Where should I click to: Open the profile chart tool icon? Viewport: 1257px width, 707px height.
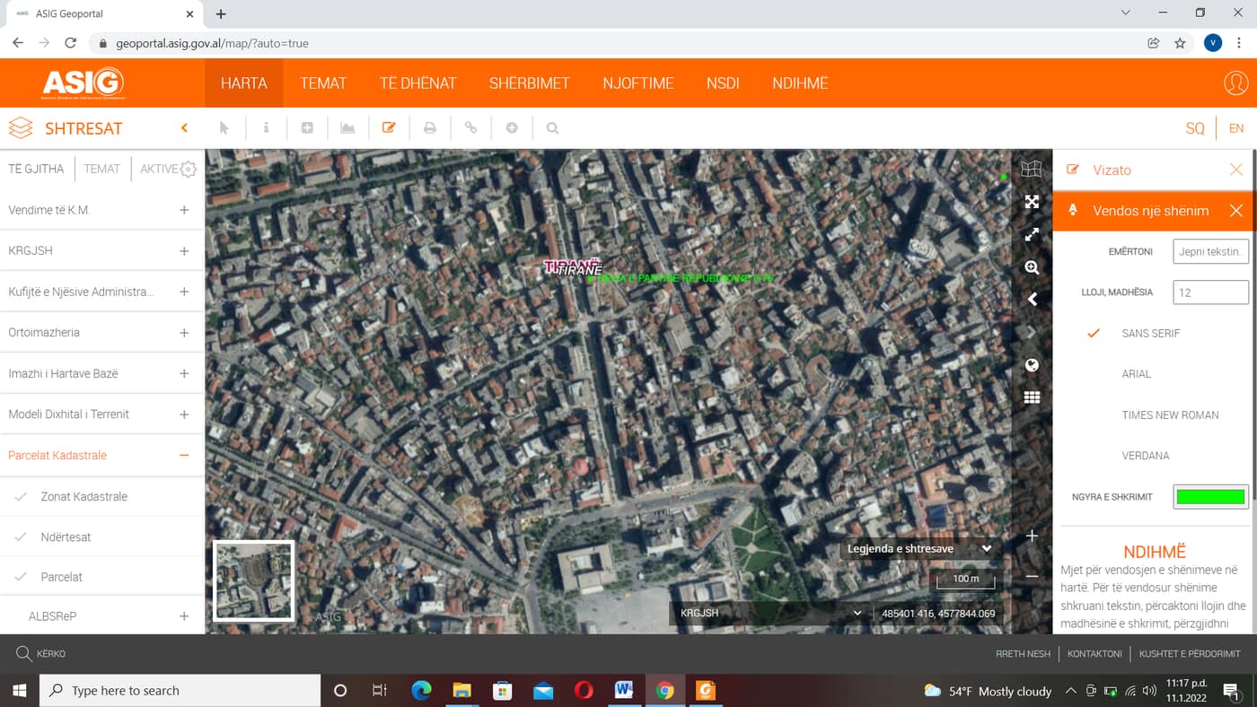[347, 128]
